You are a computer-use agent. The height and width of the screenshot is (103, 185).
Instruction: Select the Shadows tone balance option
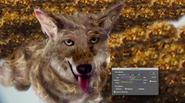pyautogui.click(x=115, y=89)
